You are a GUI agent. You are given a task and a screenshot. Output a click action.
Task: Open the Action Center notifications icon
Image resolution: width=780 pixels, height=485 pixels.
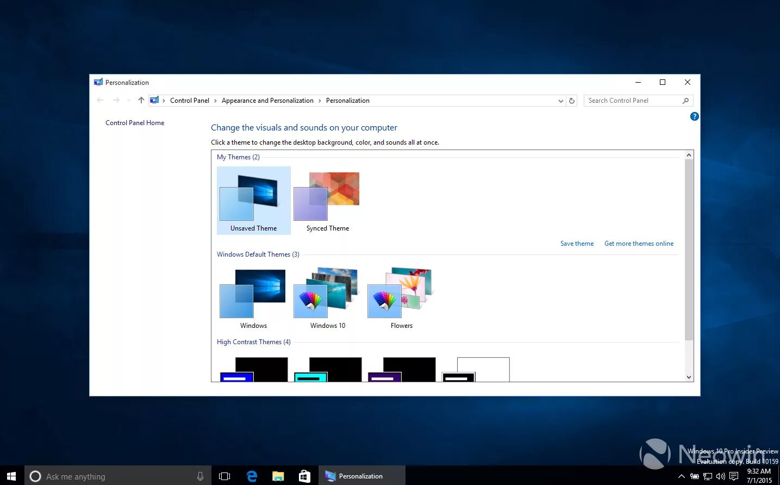(x=734, y=476)
